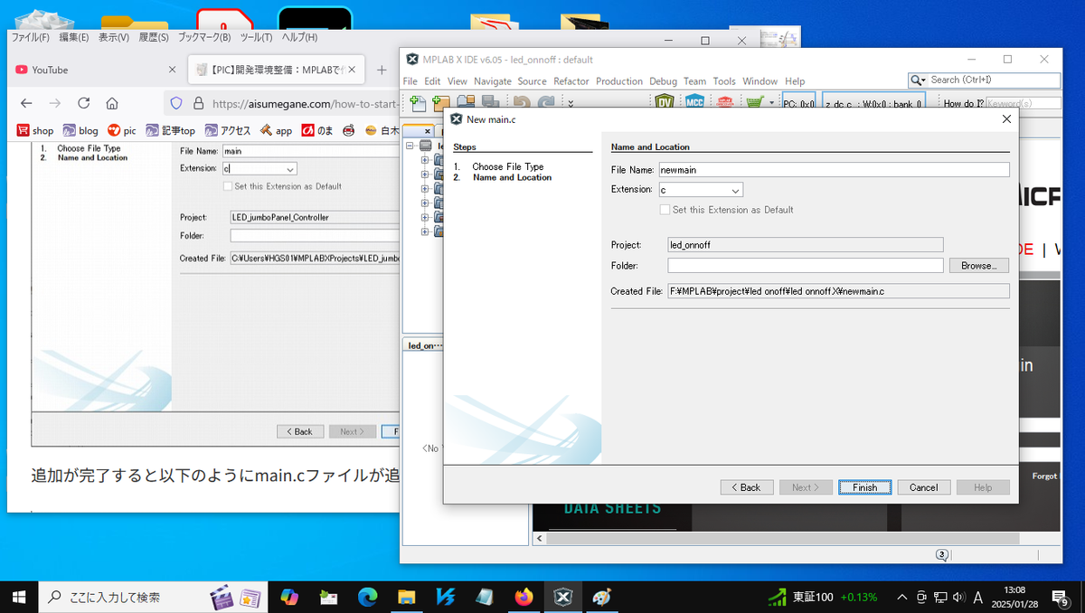The width and height of the screenshot is (1085, 613).
Task: Check Set this Extension as Default
Action: (665, 210)
